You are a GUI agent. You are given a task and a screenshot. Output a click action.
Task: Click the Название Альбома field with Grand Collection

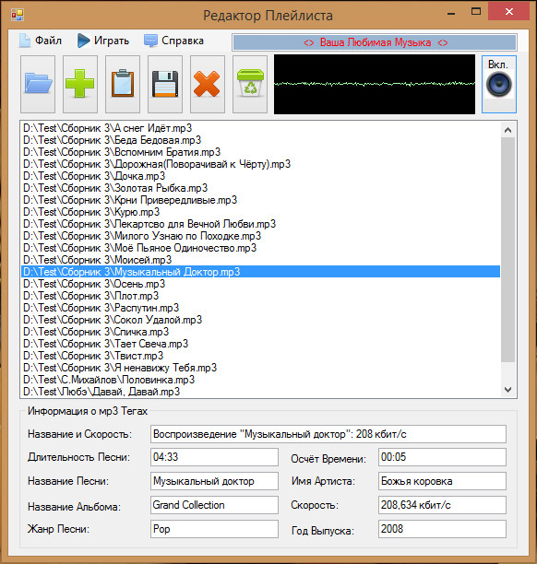click(214, 505)
